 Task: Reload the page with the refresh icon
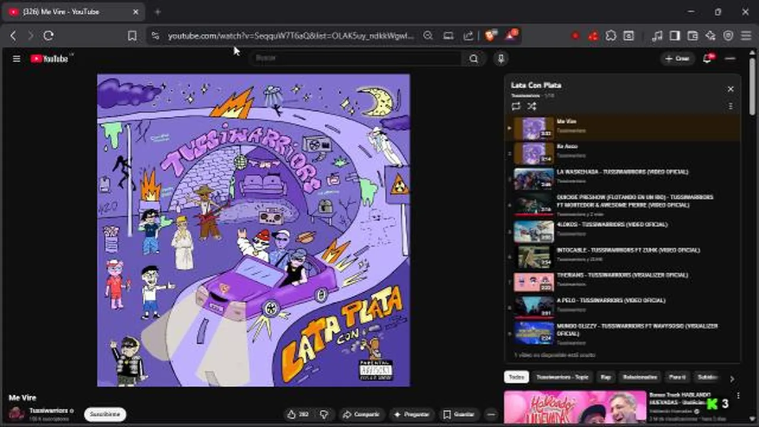pos(49,36)
